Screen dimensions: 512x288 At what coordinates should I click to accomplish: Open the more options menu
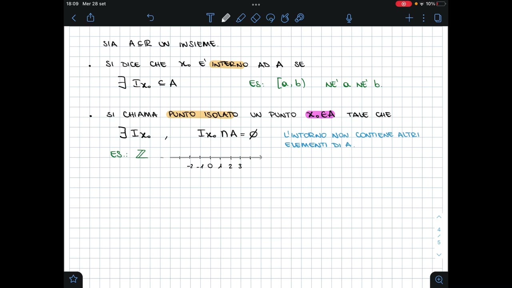click(424, 18)
